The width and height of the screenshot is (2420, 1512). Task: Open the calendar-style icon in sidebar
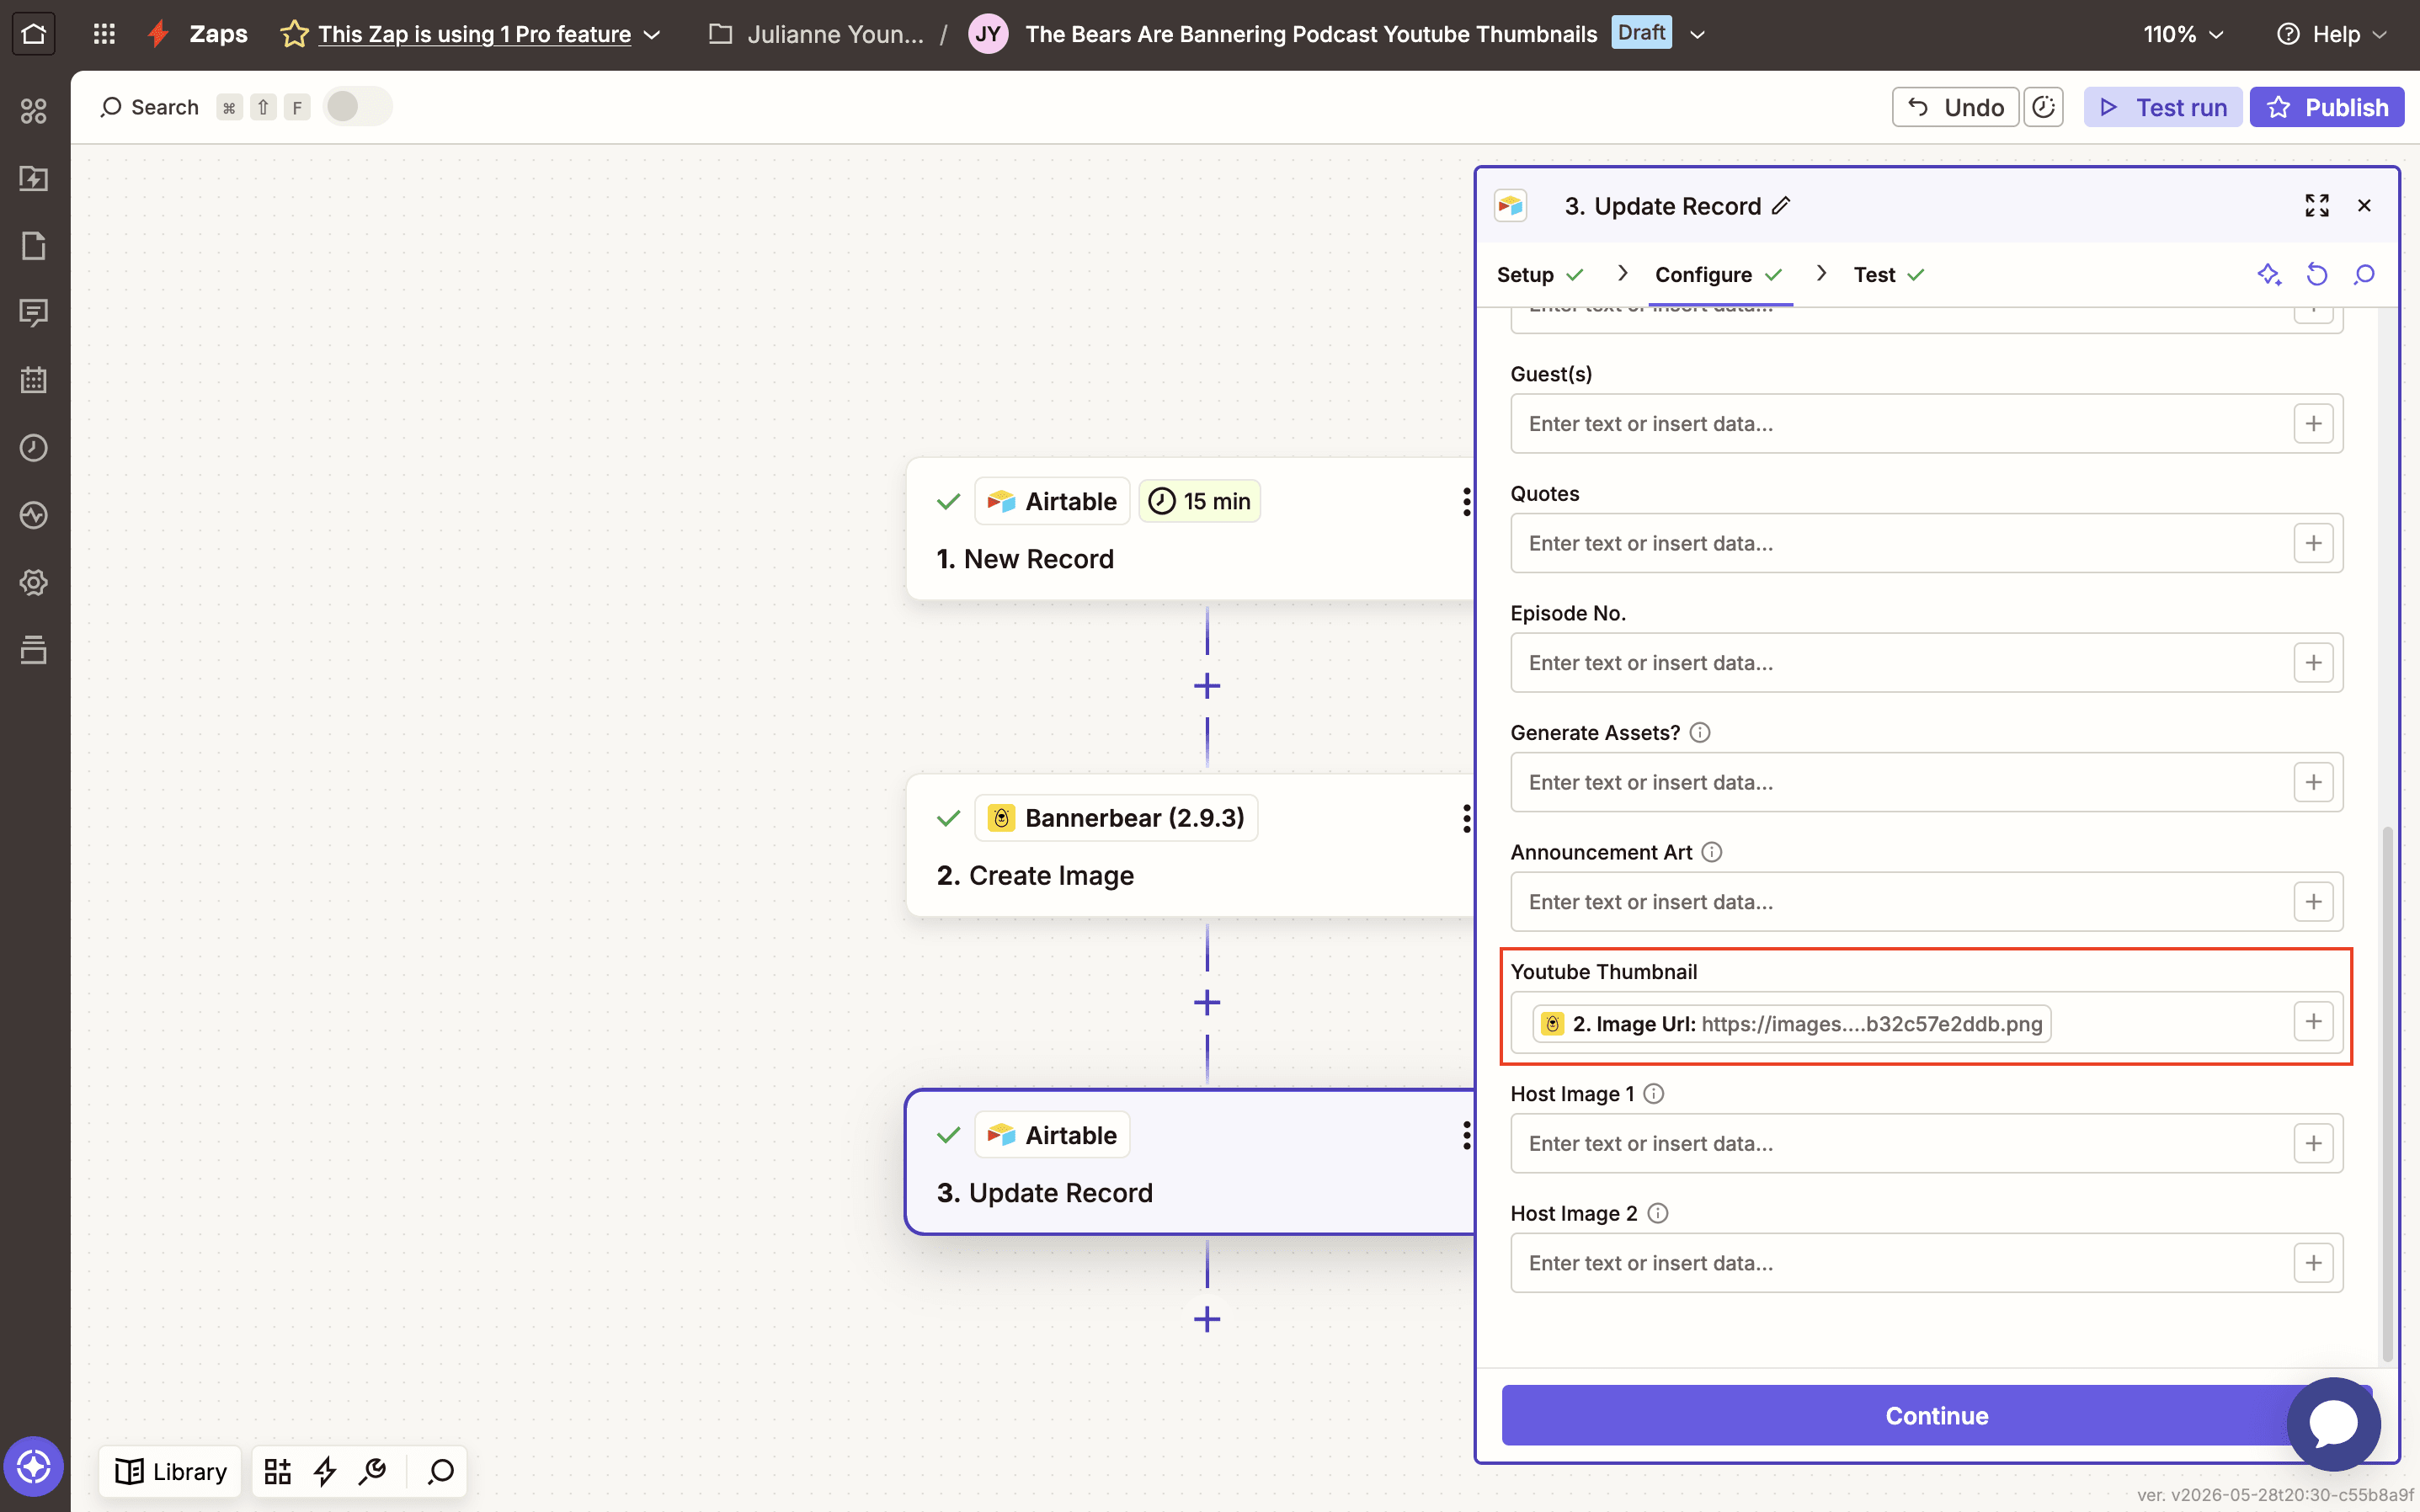click(x=34, y=380)
